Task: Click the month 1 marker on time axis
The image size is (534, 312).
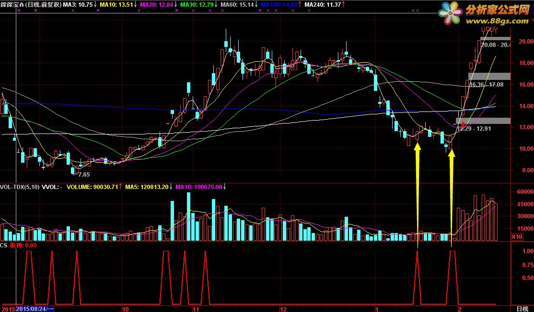Action: pos(377,309)
